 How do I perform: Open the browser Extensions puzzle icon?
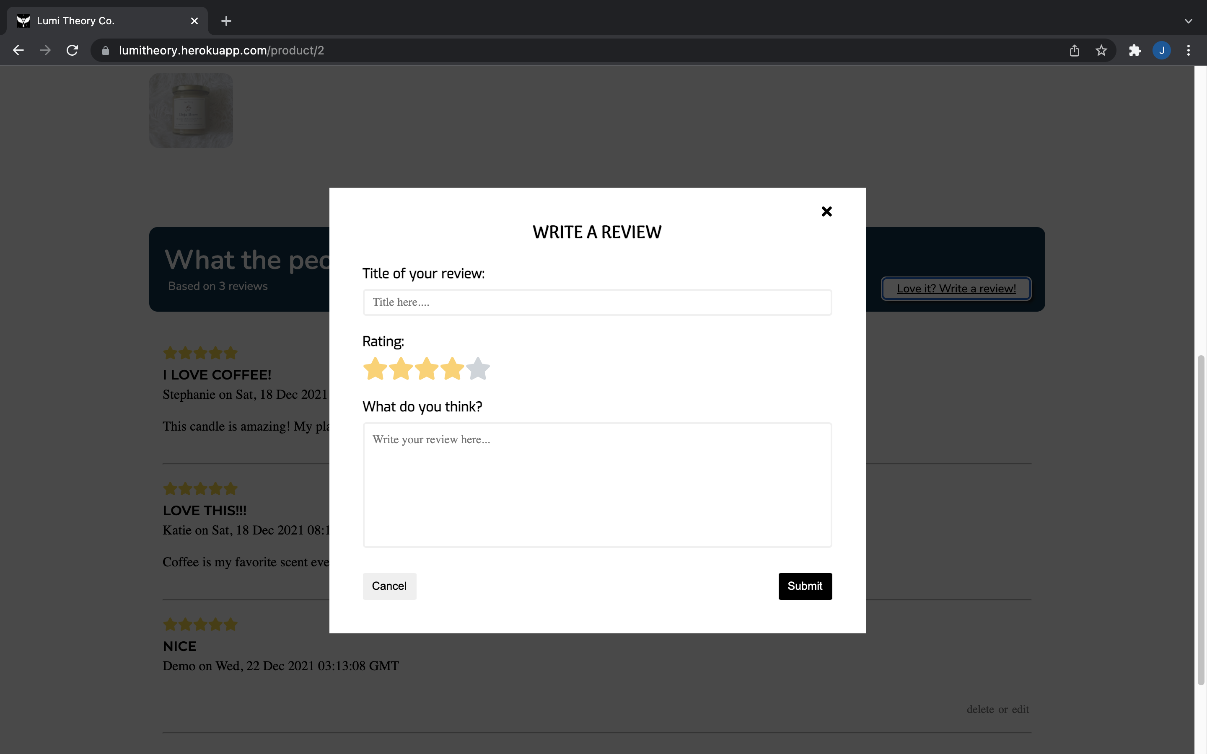[x=1134, y=50]
